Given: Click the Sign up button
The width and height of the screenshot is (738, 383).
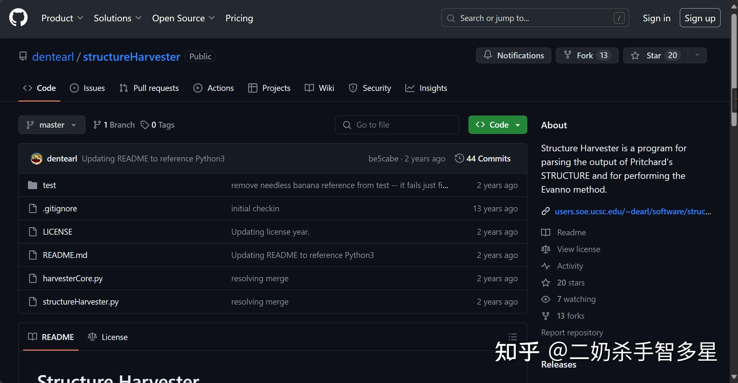Looking at the screenshot, I should [x=700, y=18].
